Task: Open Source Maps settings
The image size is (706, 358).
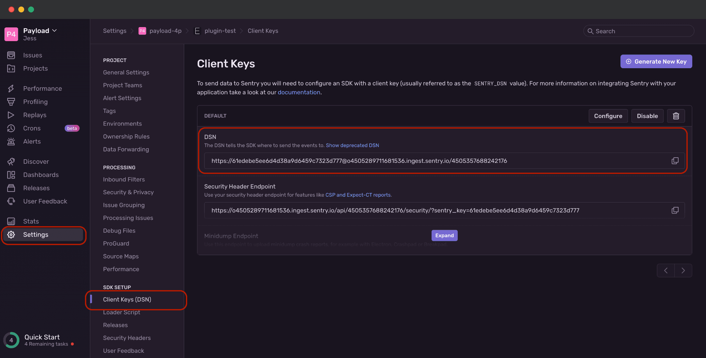Action: 121,256
